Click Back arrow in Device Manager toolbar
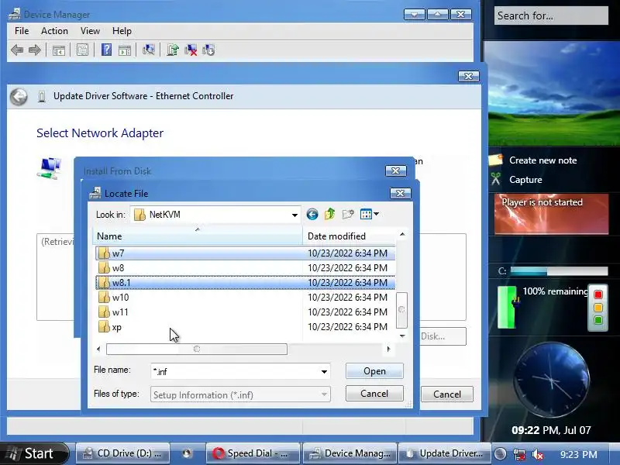This screenshot has height=465, width=620. point(17,50)
